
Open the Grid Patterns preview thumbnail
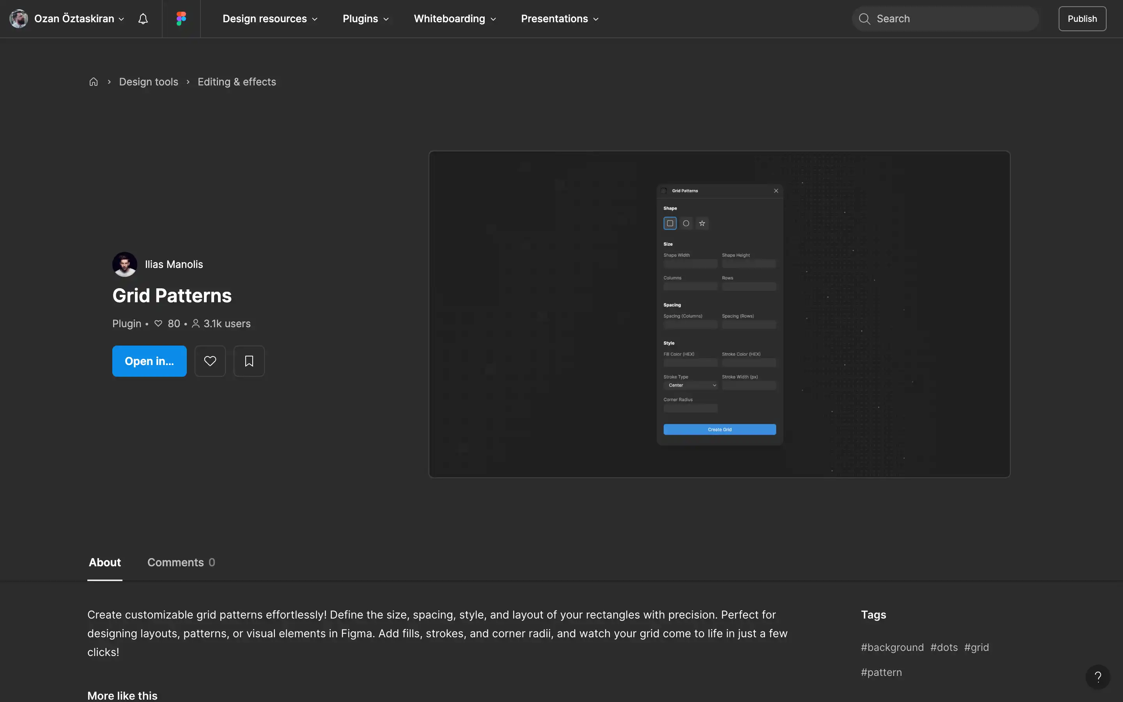click(x=719, y=314)
